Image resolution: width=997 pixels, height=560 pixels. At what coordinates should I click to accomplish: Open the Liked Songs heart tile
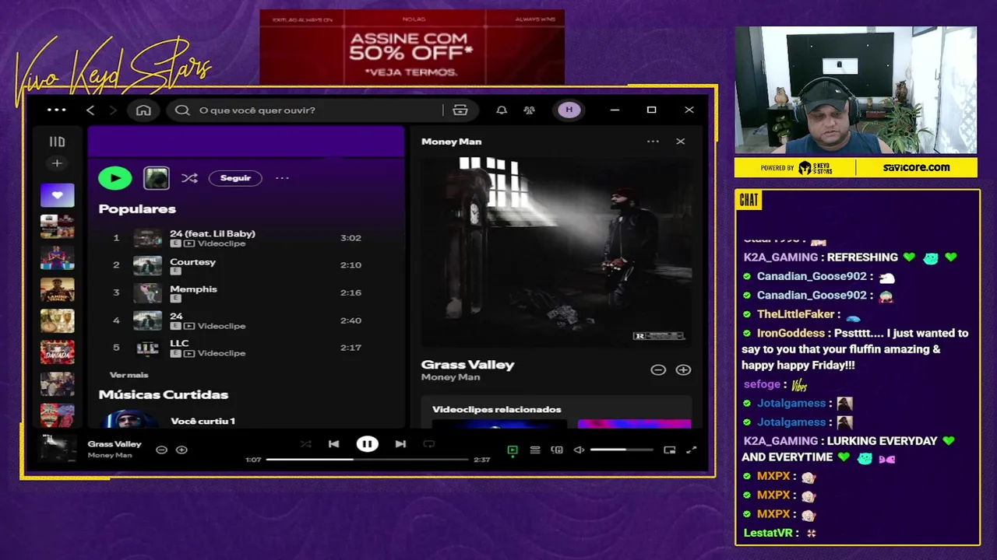tap(58, 195)
